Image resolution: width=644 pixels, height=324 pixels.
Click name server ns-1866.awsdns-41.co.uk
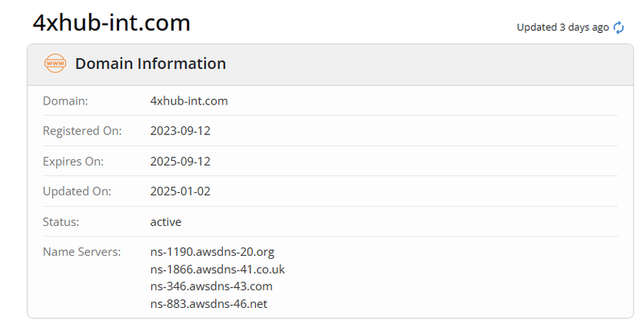[217, 269]
